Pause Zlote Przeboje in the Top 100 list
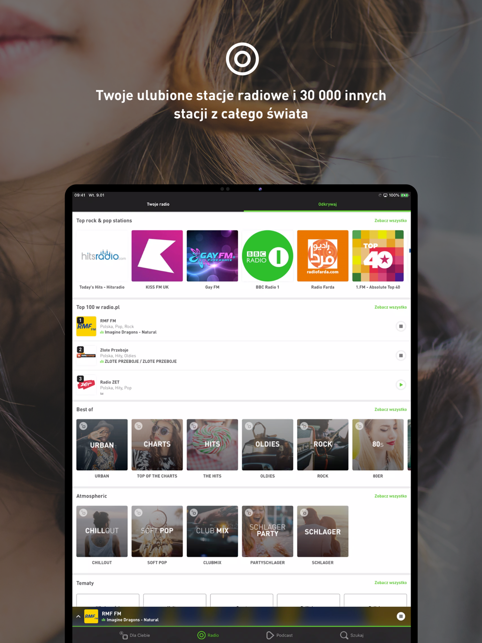482x643 pixels. point(401,356)
